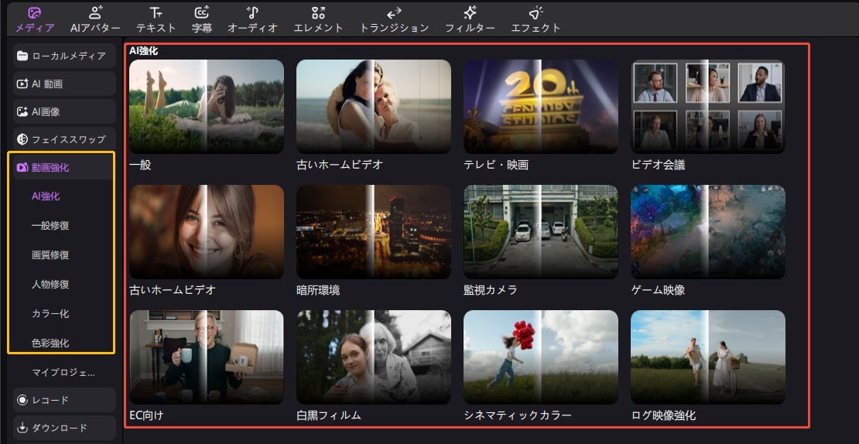Select the AIアバター toolbar icon
This screenshot has width=859, height=444.
tap(96, 12)
